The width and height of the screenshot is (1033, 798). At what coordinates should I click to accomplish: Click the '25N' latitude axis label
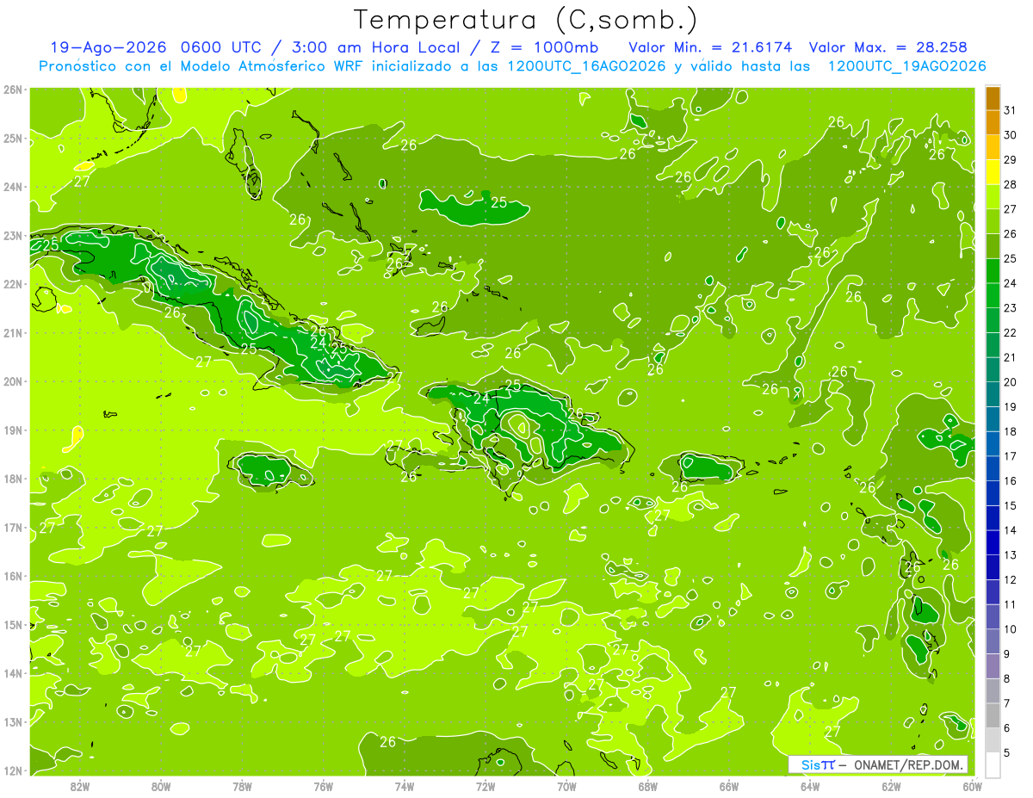click(x=13, y=138)
